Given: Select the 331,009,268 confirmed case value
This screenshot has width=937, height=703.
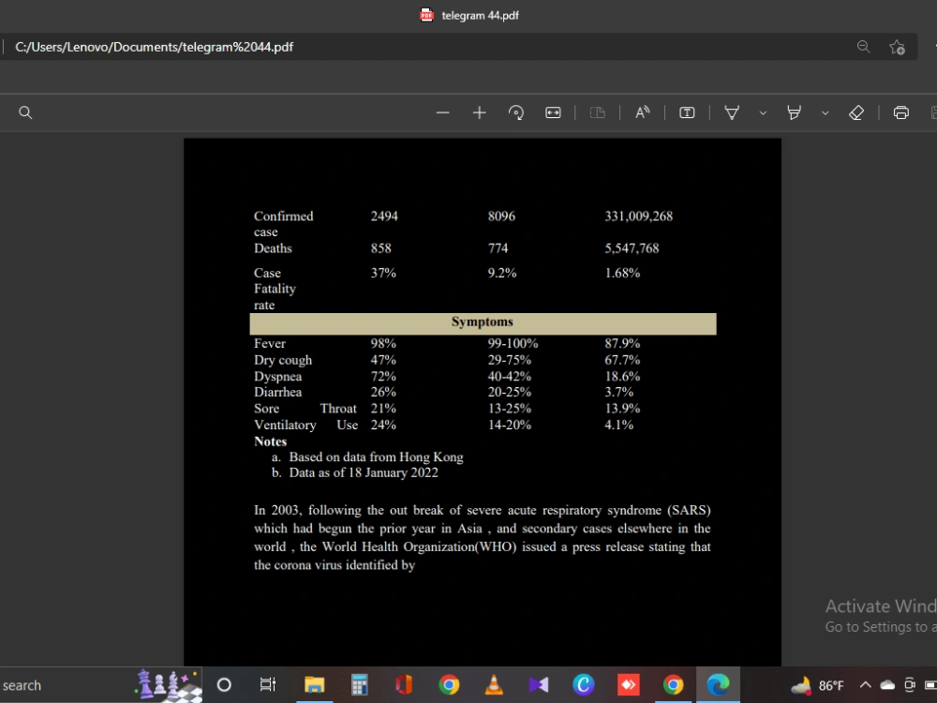Looking at the screenshot, I should click(x=638, y=217).
